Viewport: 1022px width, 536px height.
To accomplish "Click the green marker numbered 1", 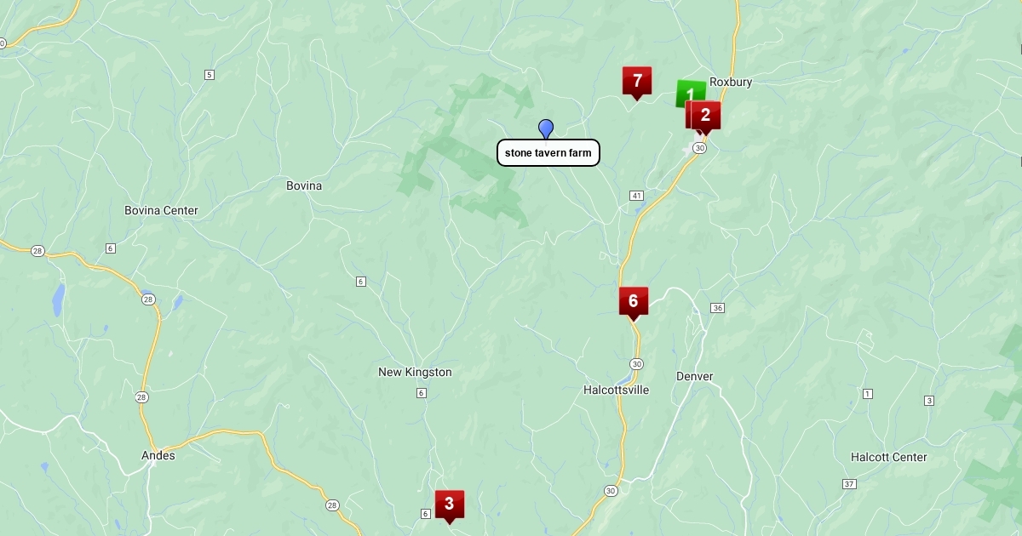I will (688, 92).
